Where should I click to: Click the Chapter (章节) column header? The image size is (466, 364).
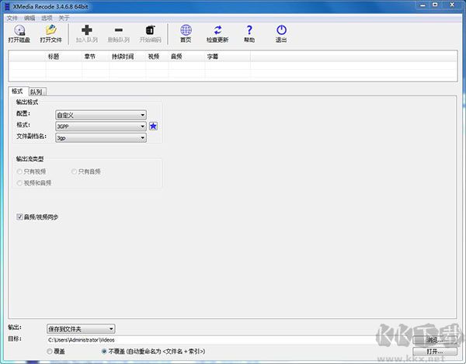[96, 57]
